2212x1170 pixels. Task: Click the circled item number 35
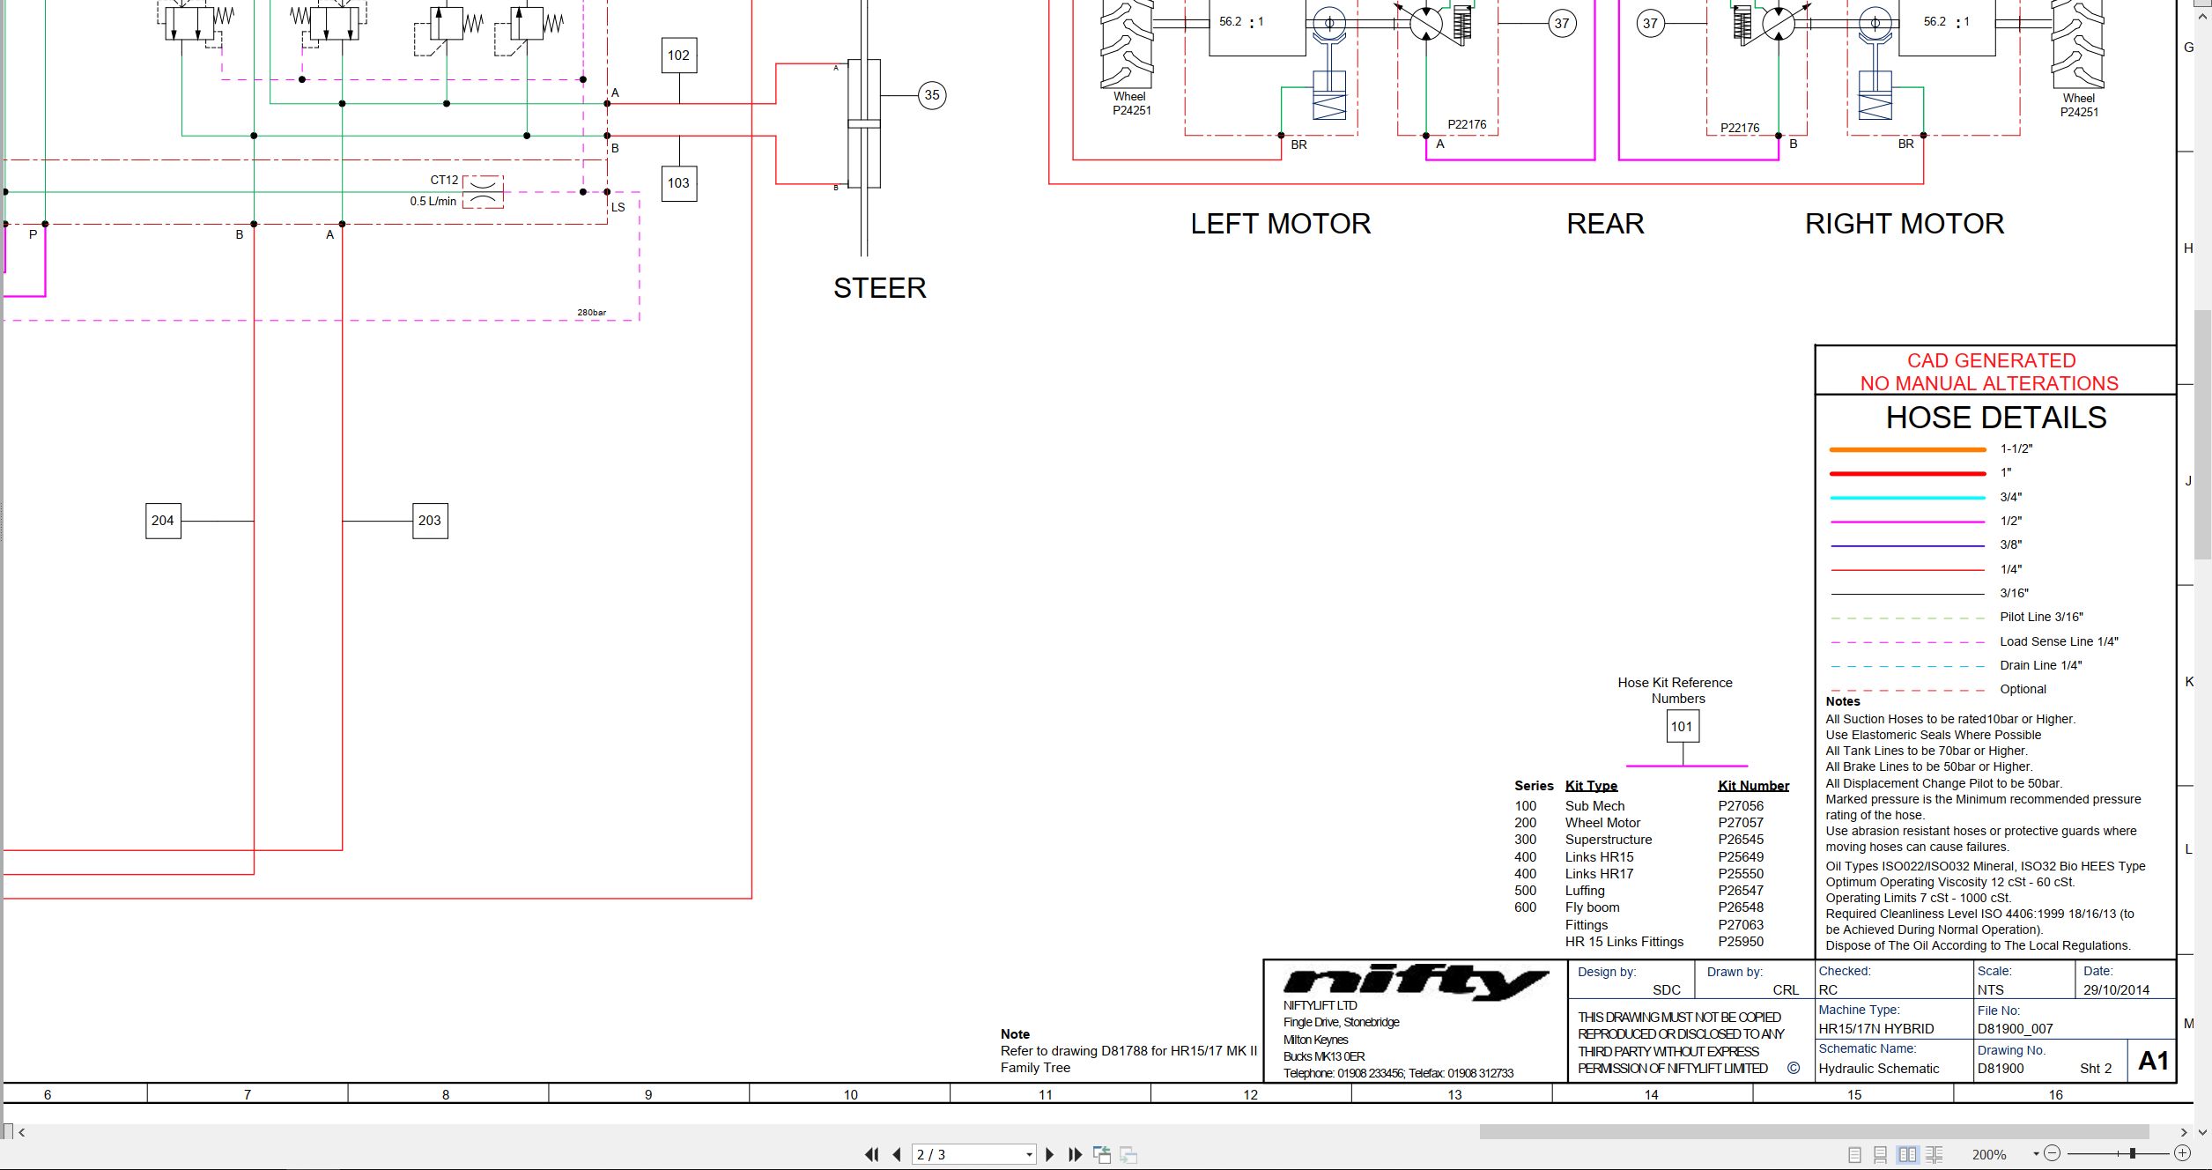pyautogui.click(x=932, y=95)
